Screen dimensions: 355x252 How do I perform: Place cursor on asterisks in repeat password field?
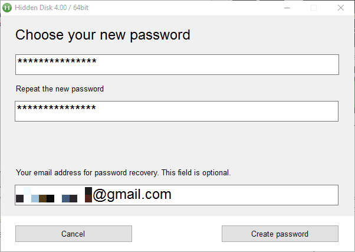pyautogui.click(x=57, y=109)
